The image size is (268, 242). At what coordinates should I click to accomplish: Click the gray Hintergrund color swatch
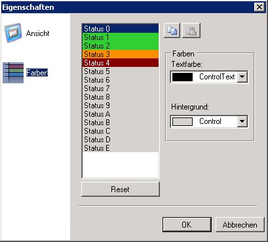183,121
